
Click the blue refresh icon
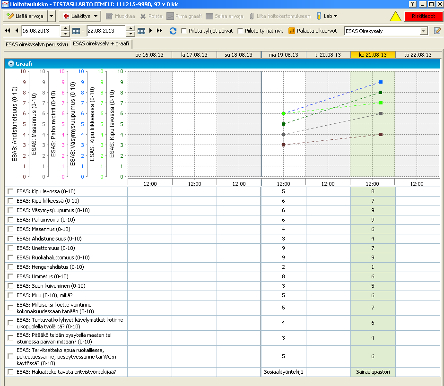pyautogui.click(x=173, y=31)
